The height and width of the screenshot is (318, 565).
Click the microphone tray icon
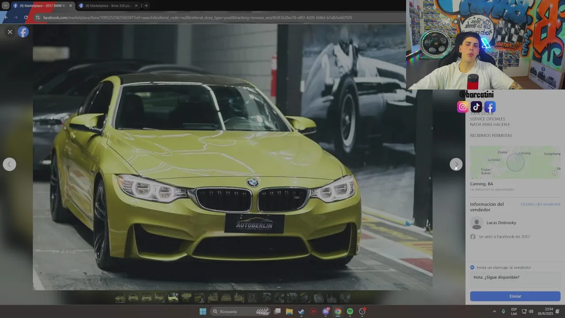(x=503, y=311)
